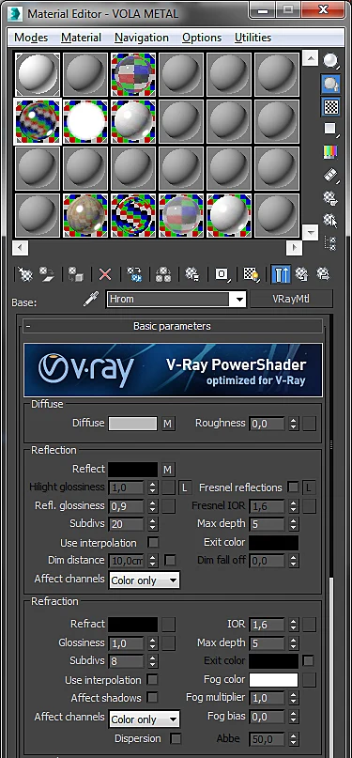Click the Get Material icon
Screen dimensions: 352x758
pos(24,274)
